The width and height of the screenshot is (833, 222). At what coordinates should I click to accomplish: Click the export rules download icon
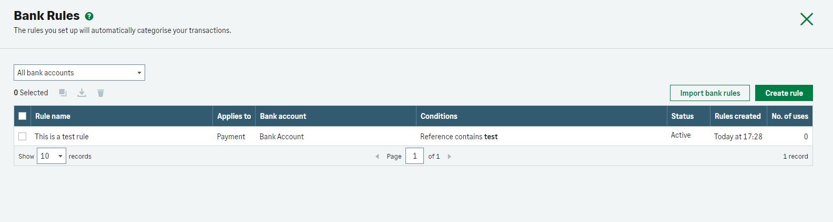(82, 93)
